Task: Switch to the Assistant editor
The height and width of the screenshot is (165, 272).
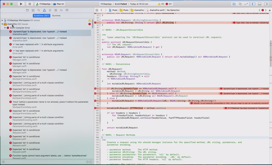Action: coord(240,4)
